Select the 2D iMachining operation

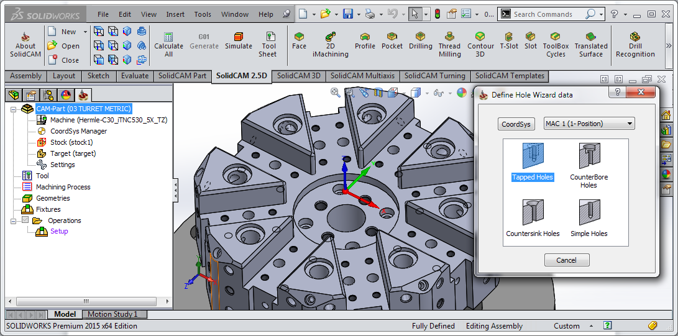331,45
